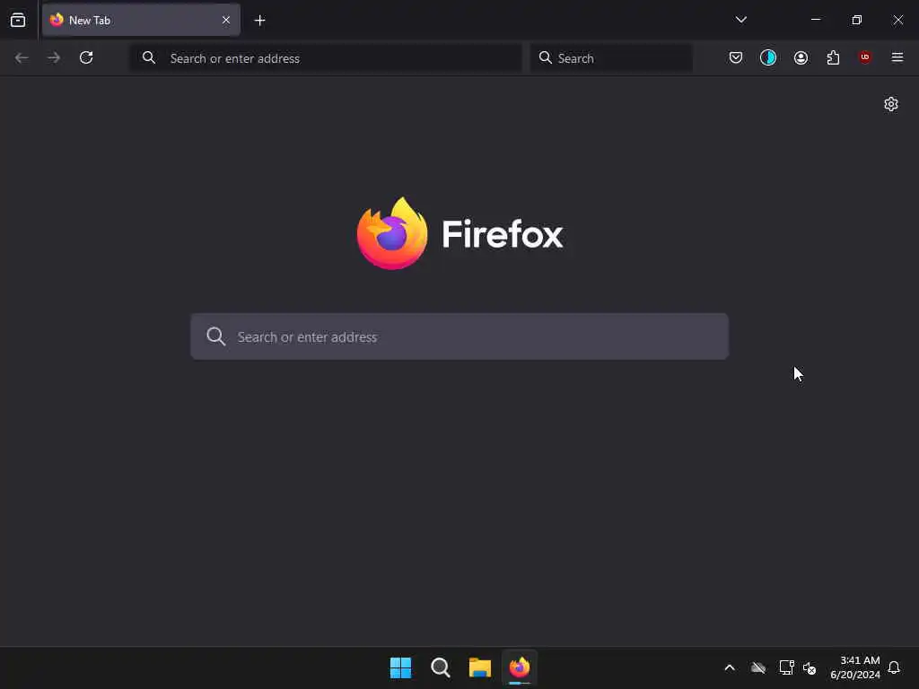This screenshot has width=919, height=689.
Task: Go back one page
Action: (x=22, y=57)
